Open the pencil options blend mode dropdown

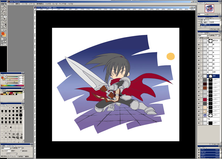[x=6, y=148]
